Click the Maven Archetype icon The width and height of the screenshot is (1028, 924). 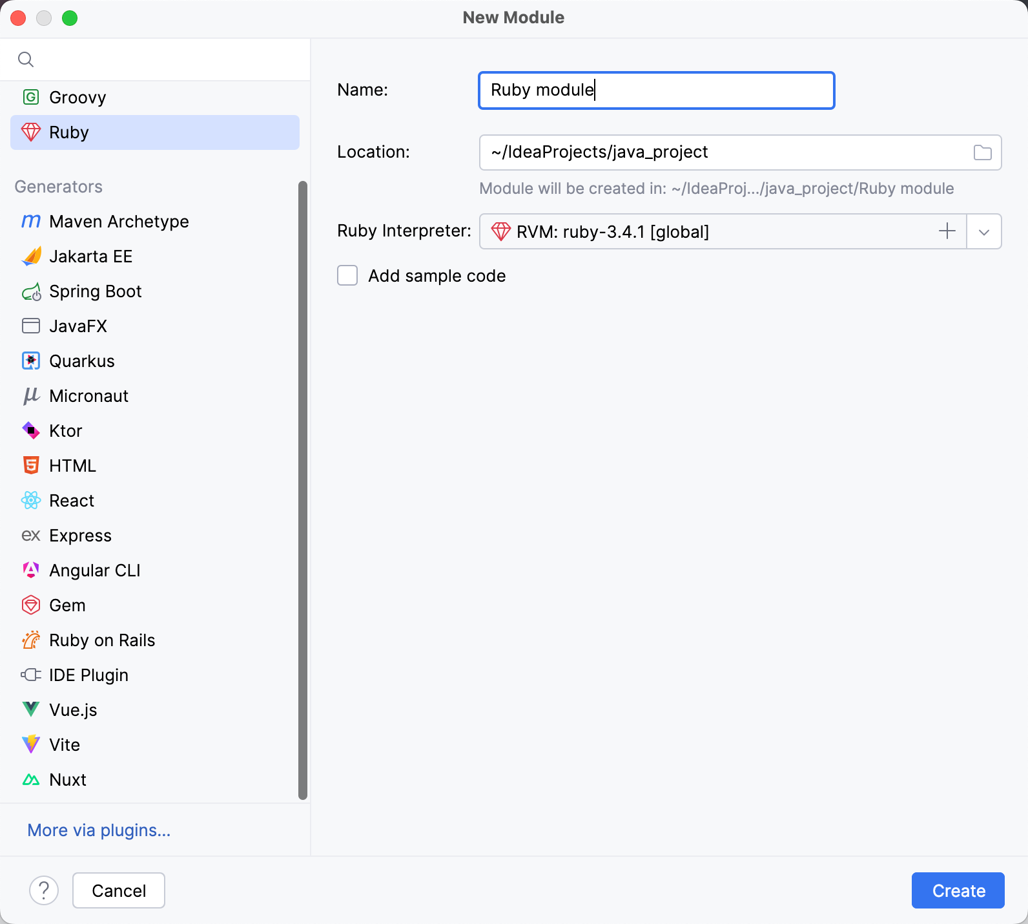(31, 222)
